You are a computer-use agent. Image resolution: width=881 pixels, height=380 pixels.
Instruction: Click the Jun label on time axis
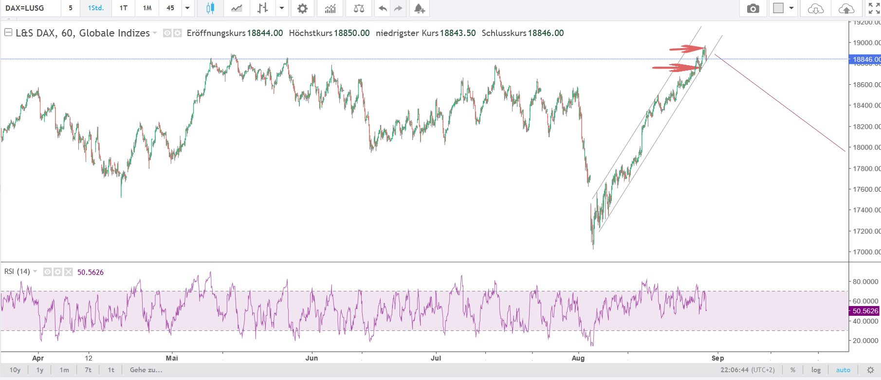coord(312,358)
